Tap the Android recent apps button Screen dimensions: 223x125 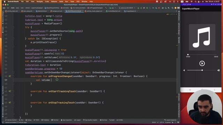(x=190, y=90)
